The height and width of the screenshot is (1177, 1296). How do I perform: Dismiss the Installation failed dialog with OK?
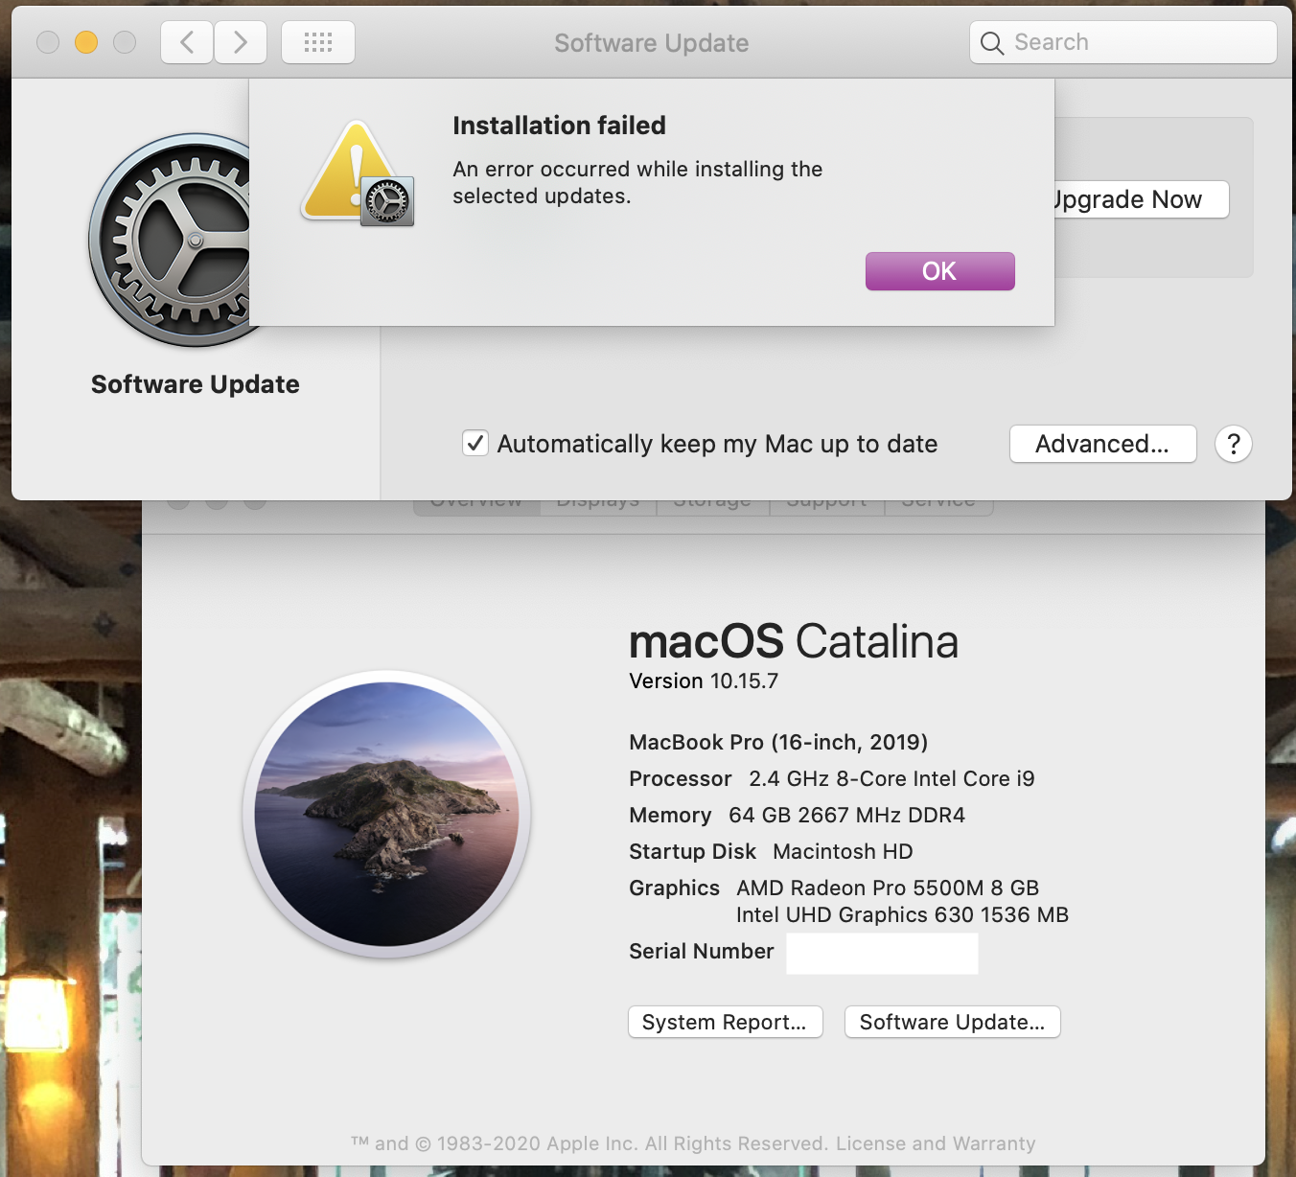[x=939, y=271]
